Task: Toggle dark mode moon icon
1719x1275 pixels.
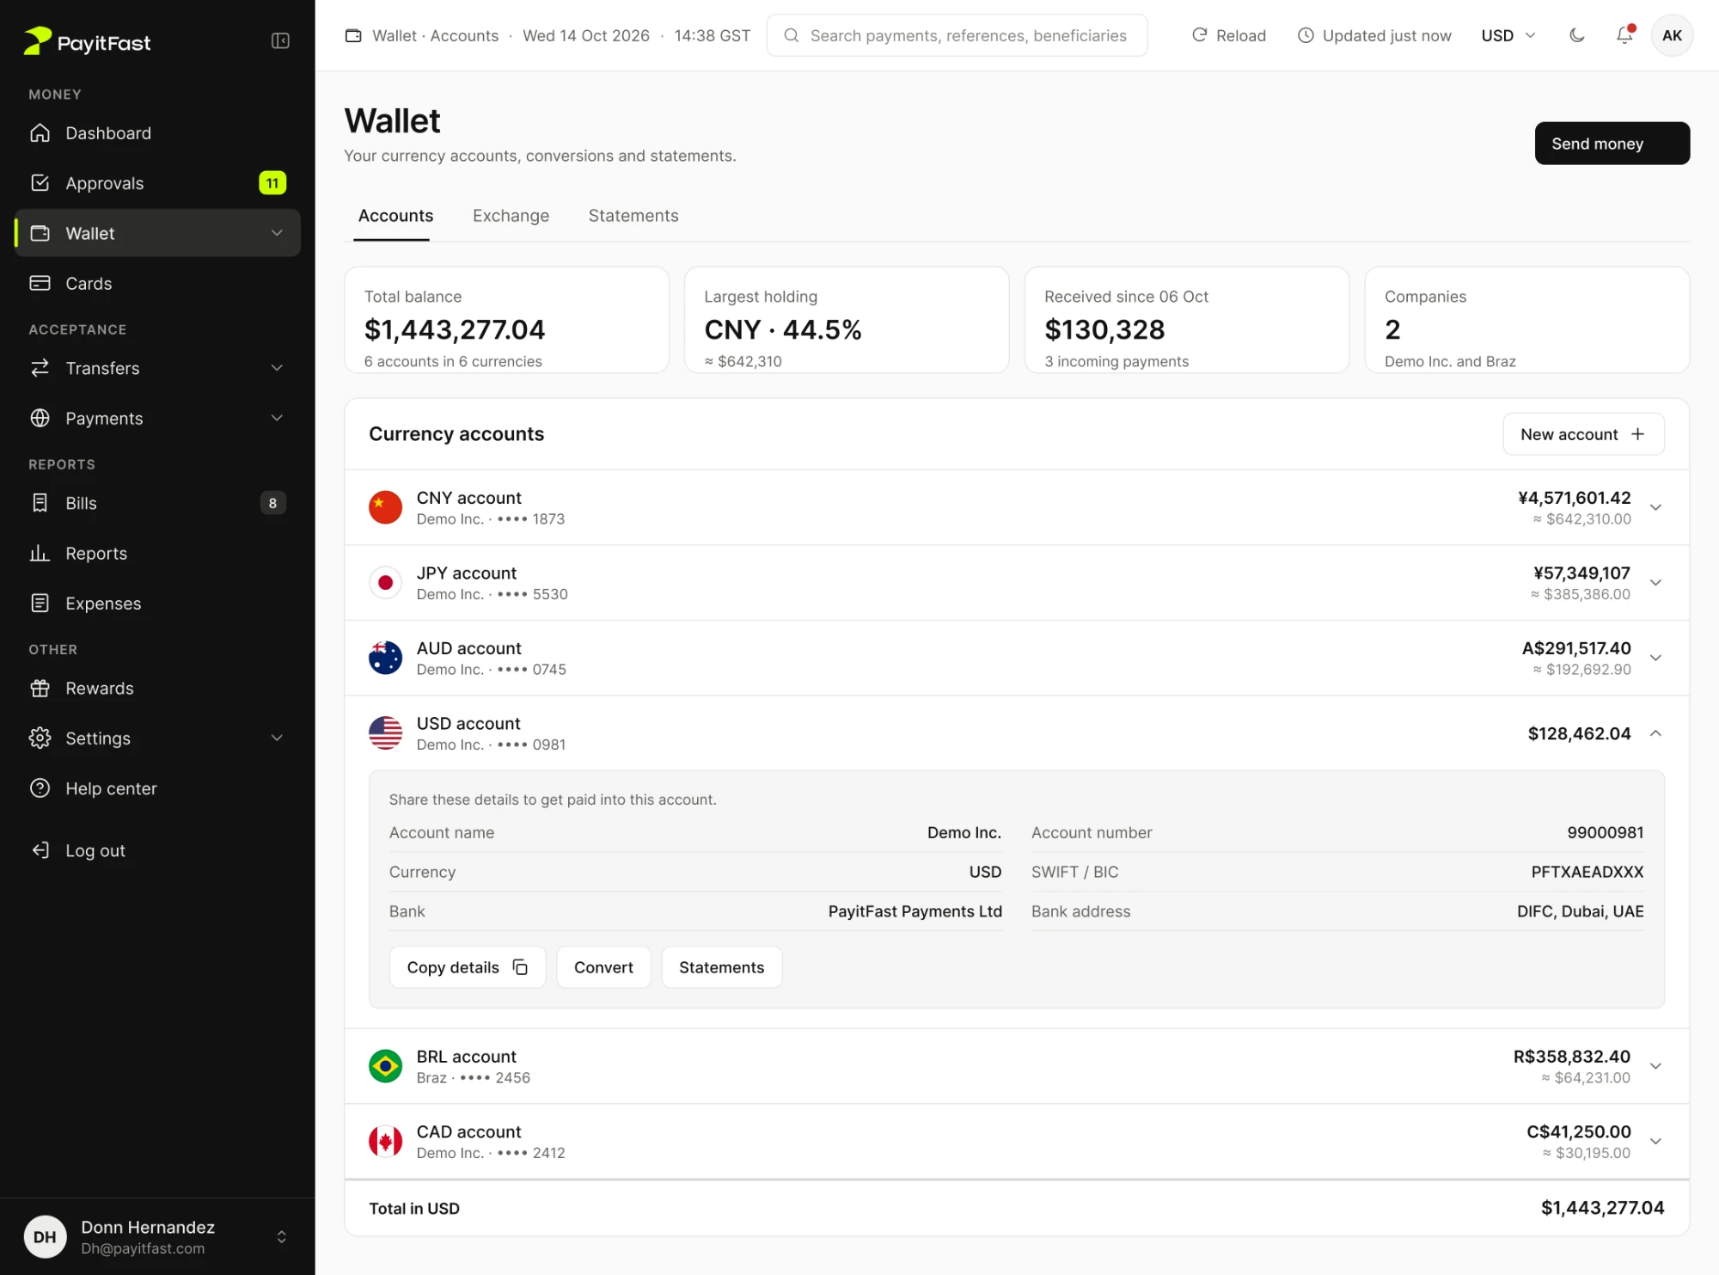Action: [1576, 35]
